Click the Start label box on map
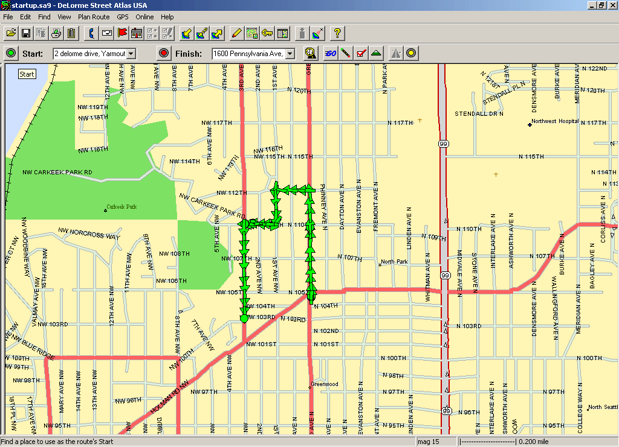 27,74
